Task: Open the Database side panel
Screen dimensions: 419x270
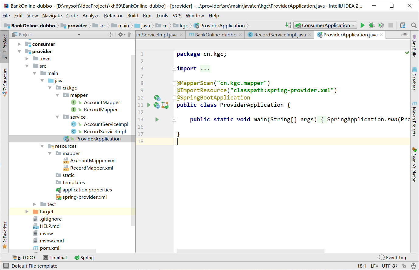Action: pos(414,79)
